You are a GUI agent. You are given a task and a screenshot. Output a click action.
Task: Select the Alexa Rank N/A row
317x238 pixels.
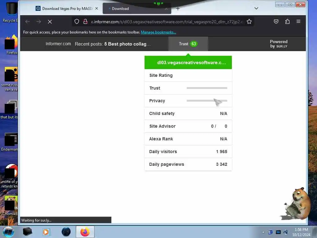(x=188, y=139)
